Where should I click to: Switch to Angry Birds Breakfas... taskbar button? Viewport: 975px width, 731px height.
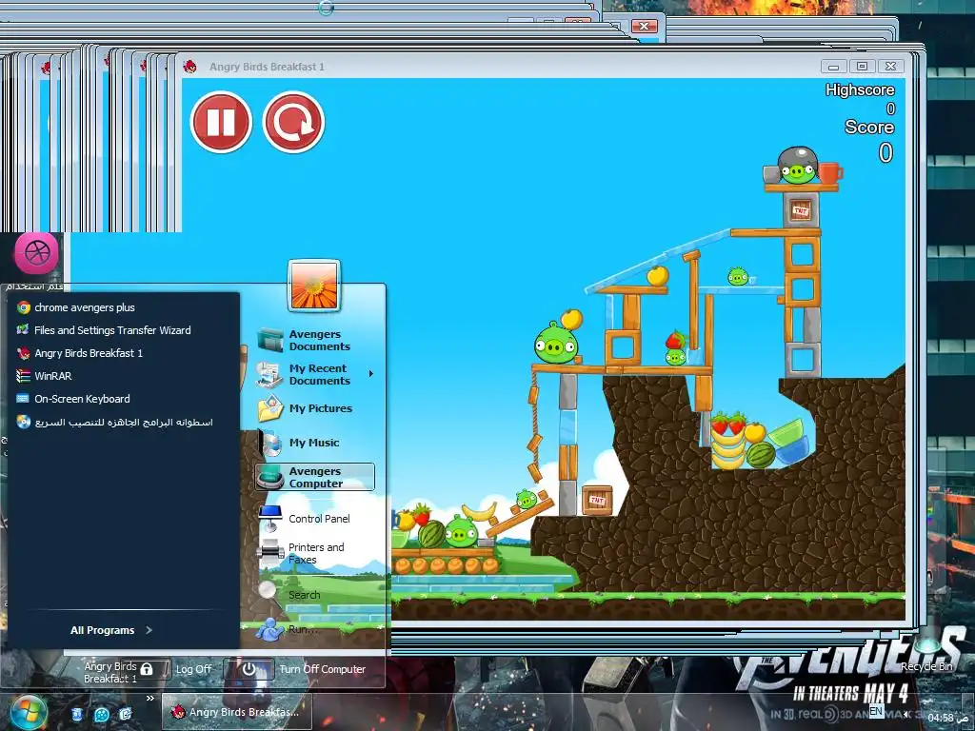tap(237, 712)
